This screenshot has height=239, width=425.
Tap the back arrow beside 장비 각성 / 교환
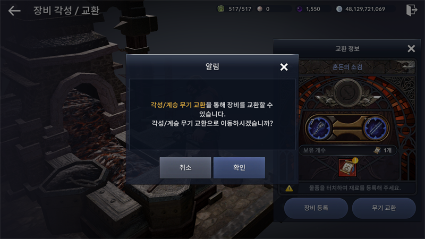pos(14,11)
